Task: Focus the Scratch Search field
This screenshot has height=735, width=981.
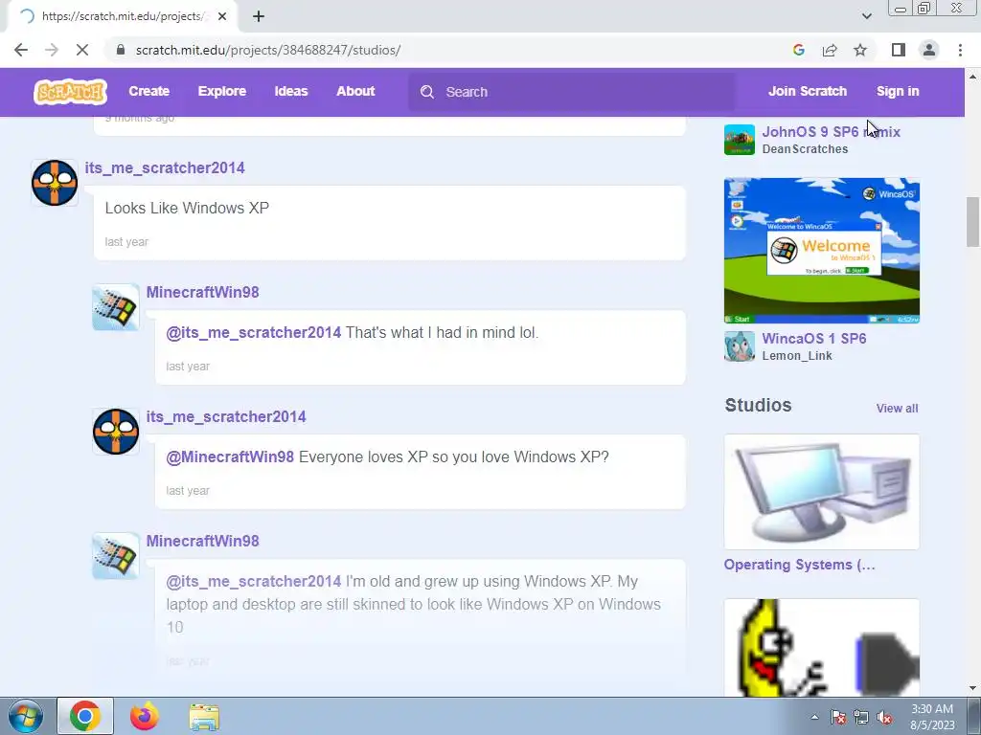Action: 572,92
